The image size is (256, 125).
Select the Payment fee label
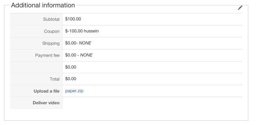point(47,55)
